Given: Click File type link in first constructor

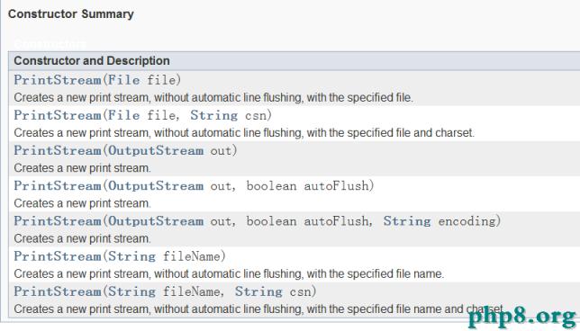Looking at the screenshot, I should pyautogui.click(x=124, y=80).
